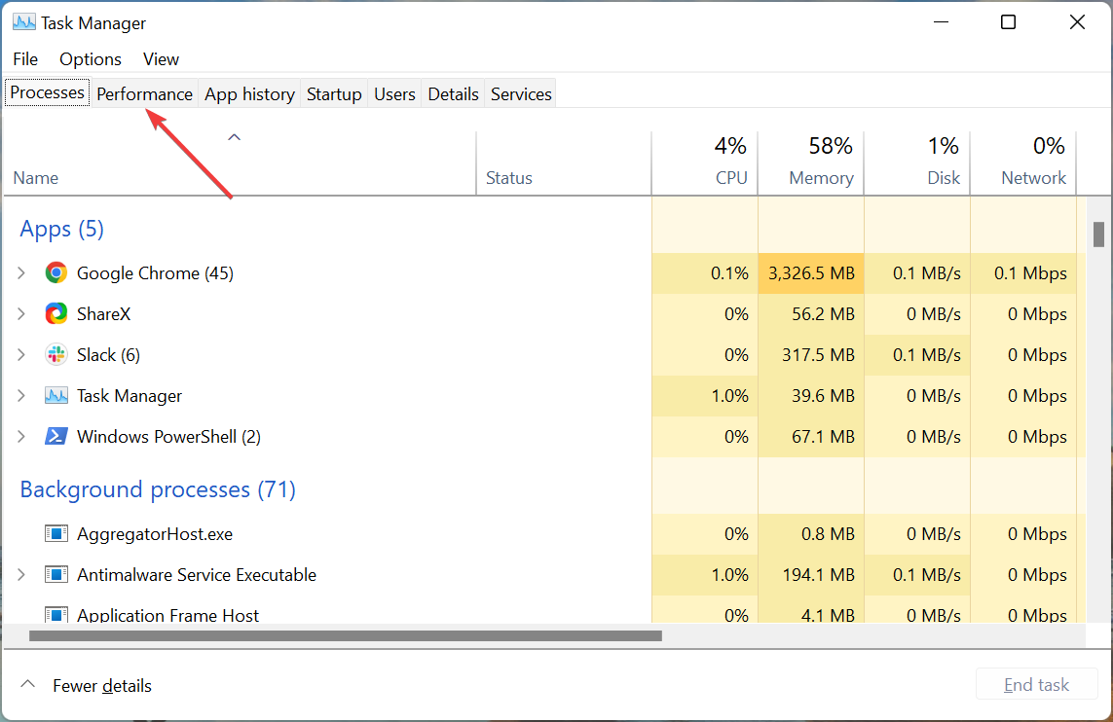The image size is (1113, 722).
Task: Expand the Google Chrome process group
Action: pyautogui.click(x=21, y=273)
